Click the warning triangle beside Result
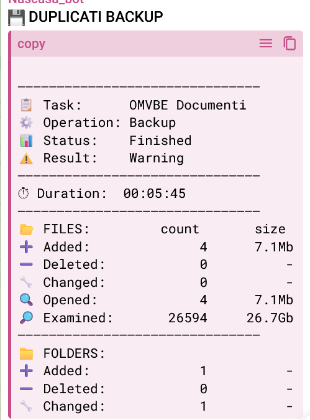Screen dimensions: 310x420 click(26, 159)
